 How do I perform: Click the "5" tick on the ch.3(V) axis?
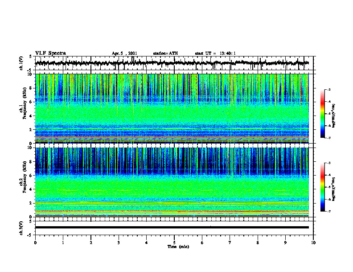pos(31,221)
